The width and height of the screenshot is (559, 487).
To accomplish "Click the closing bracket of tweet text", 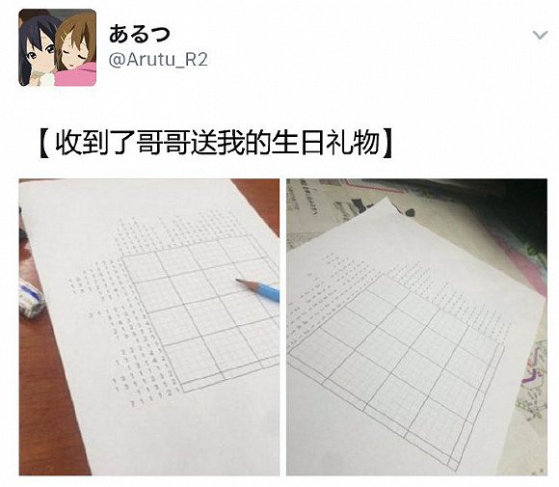I will (x=387, y=144).
